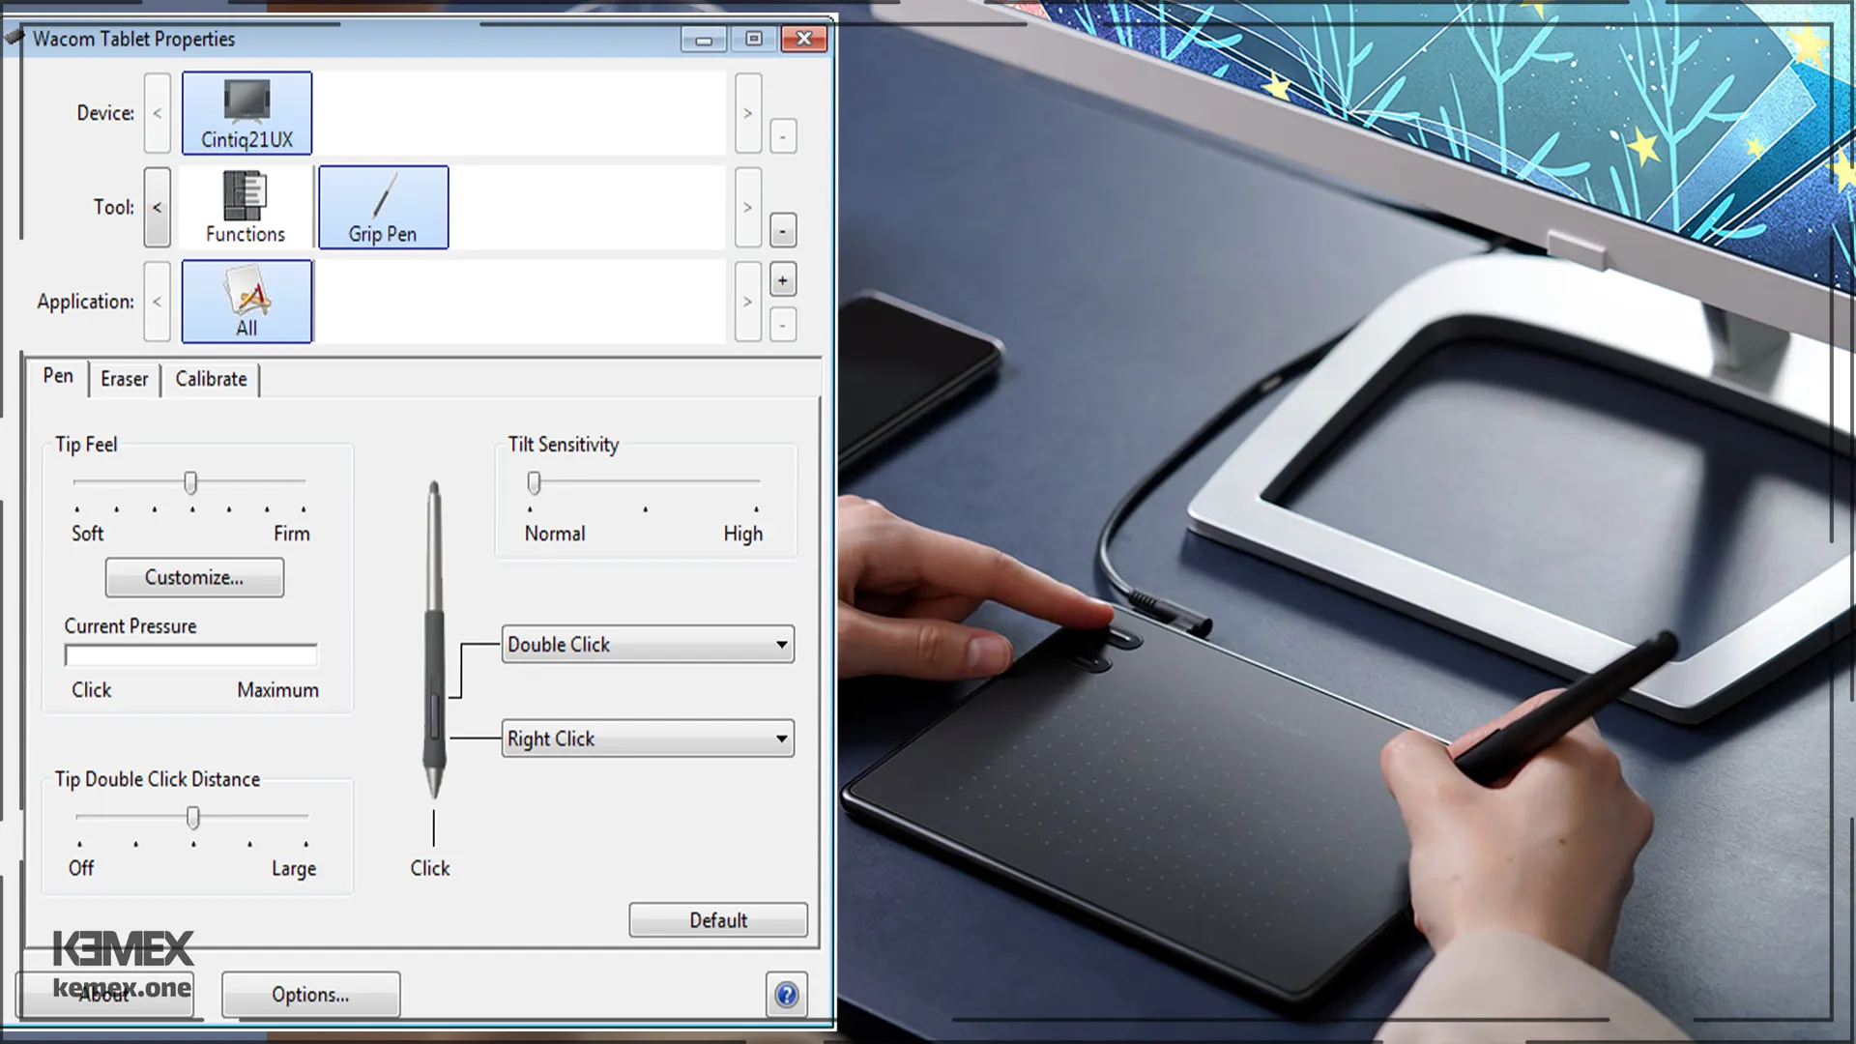Click the About button
This screenshot has height=1044, width=1856.
pyautogui.click(x=104, y=995)
